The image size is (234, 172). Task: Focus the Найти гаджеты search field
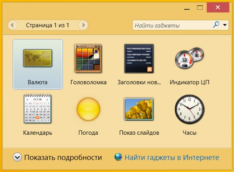click(181, 25)
